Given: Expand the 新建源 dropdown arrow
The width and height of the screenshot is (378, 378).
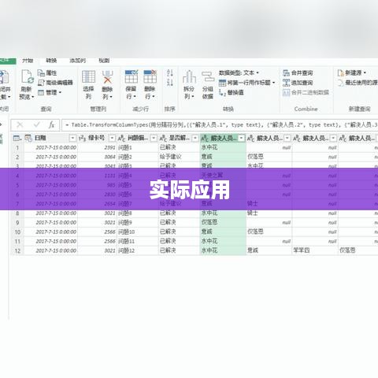Looking at the screenshot, I should pyautogui.click(x=365, y=72).
